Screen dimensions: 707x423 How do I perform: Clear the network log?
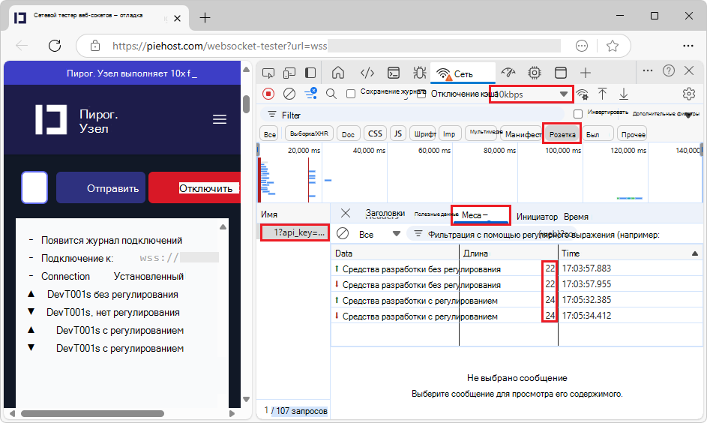(x=289, y=94)
